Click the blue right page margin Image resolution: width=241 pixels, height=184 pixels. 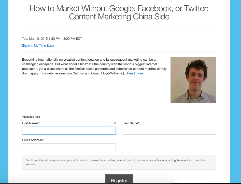[x=235, y=92]
